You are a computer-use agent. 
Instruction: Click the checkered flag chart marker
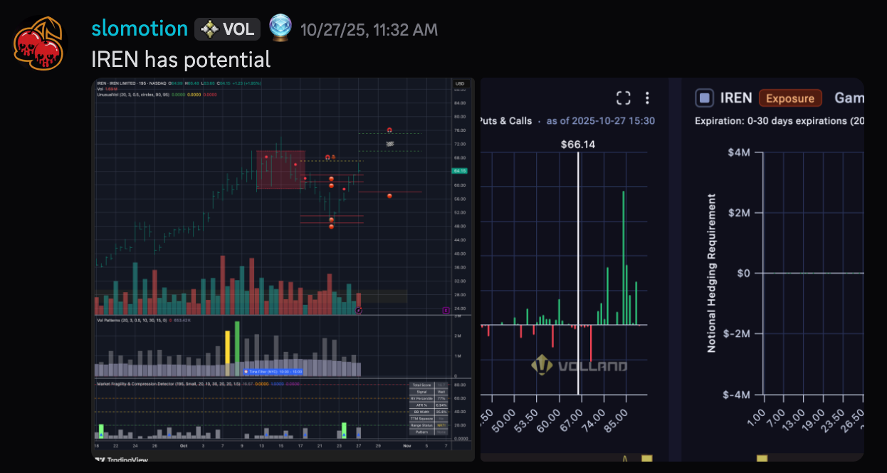tap(389, 144)
